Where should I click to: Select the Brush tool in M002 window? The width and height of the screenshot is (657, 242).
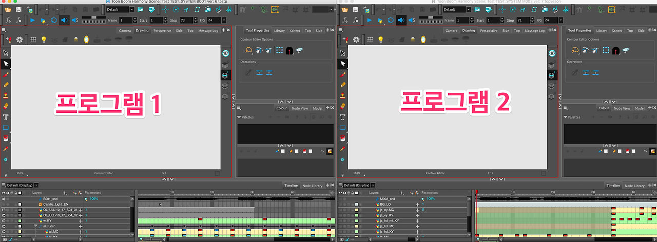[x=343, y=74]
